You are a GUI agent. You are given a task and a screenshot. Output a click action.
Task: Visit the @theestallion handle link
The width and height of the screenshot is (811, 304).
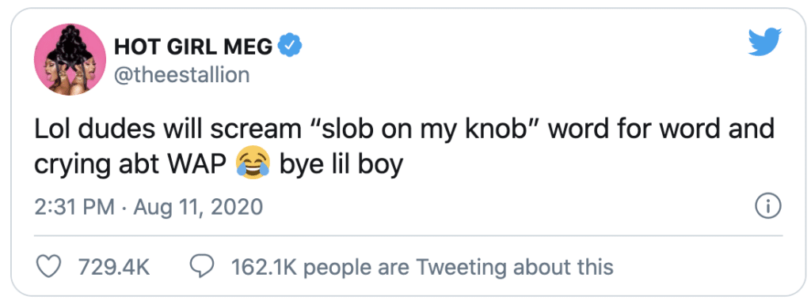[x=181, y=75]
